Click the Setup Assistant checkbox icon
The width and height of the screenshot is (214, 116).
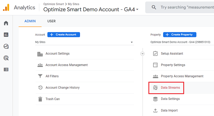(x=155, y=53)
